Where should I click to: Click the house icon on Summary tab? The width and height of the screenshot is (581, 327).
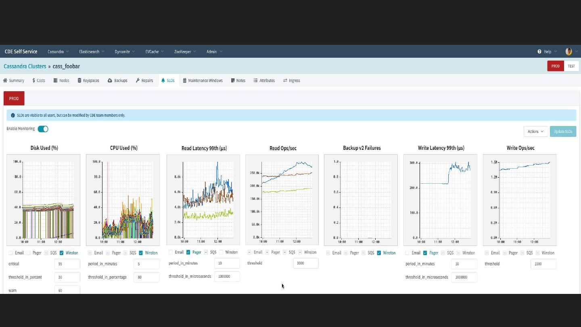click(x=5, y=80)
